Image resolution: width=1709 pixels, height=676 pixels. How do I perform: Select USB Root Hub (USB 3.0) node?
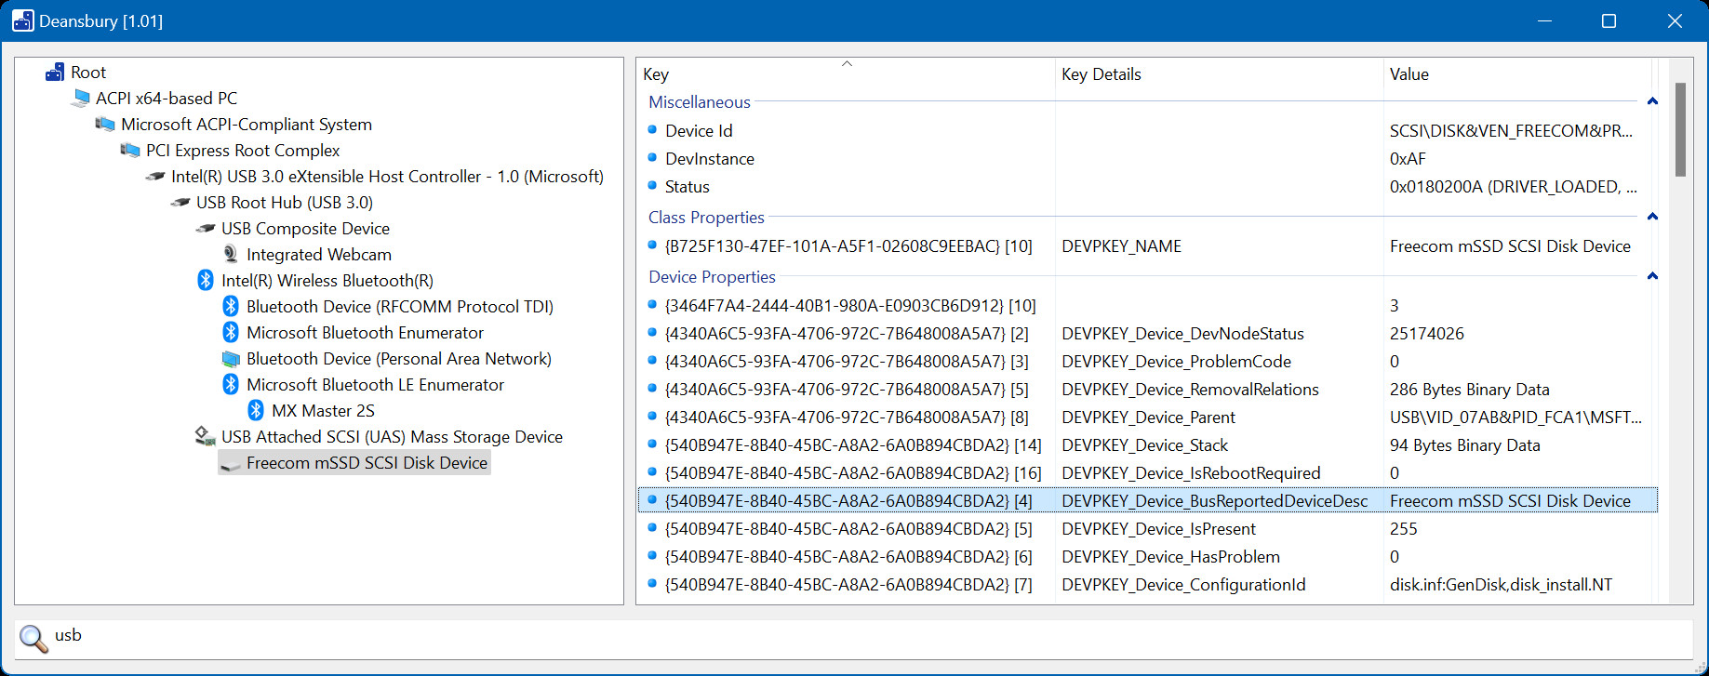(x=284, y=203)
